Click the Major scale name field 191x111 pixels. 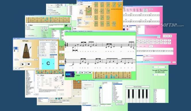pyautogui.click(x=39, y=25)
